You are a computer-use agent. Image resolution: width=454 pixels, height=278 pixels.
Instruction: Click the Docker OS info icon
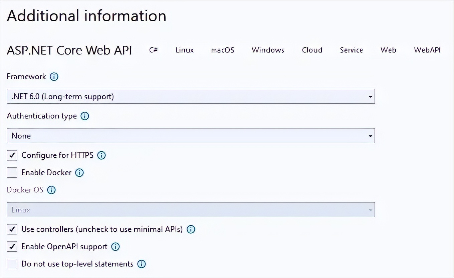51,190
